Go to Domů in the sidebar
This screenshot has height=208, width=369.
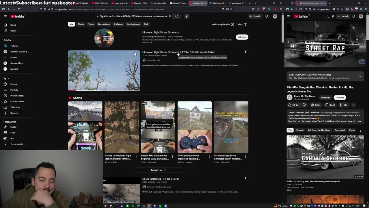(x=13, y=25)
